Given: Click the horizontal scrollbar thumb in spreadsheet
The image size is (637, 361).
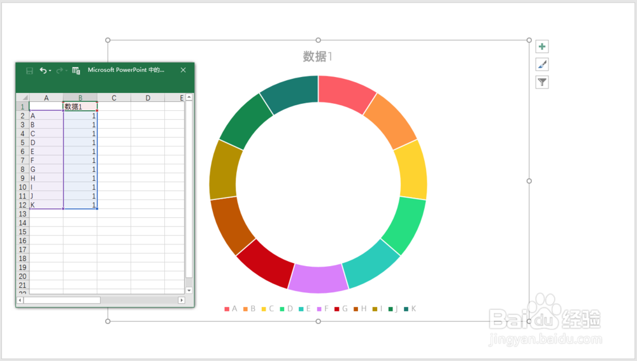Looking at the screenshot, I should [x=62, y=300].
